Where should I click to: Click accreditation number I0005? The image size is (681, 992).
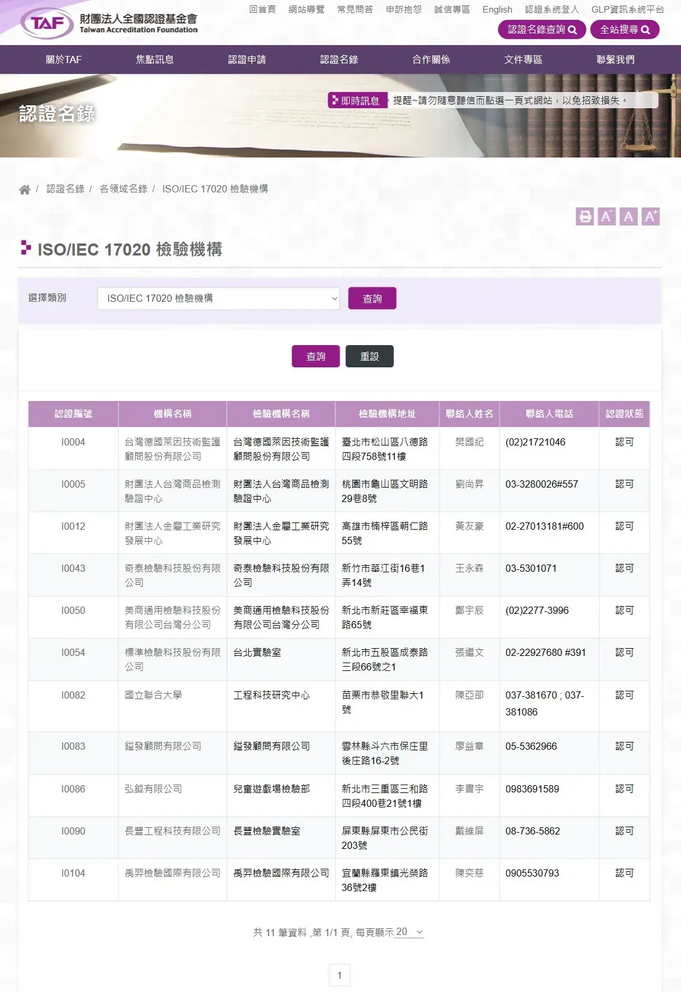73,485
